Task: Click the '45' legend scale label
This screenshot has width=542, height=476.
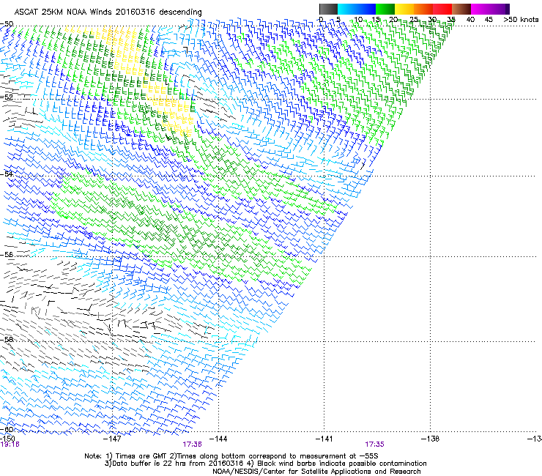Action: coord(489,19)
